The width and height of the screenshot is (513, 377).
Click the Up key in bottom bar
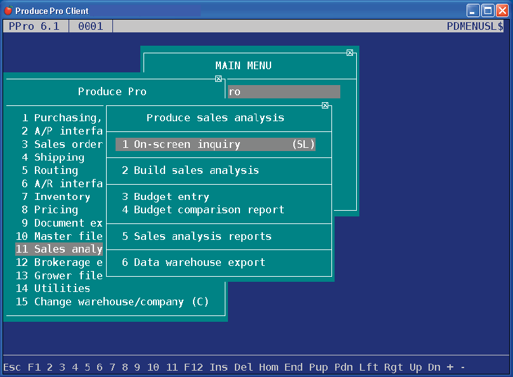pyautogui.click(x=415, y=367)
